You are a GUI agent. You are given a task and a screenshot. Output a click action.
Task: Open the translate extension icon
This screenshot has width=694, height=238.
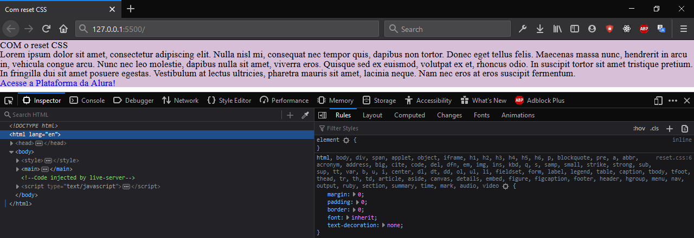point(661,29)
